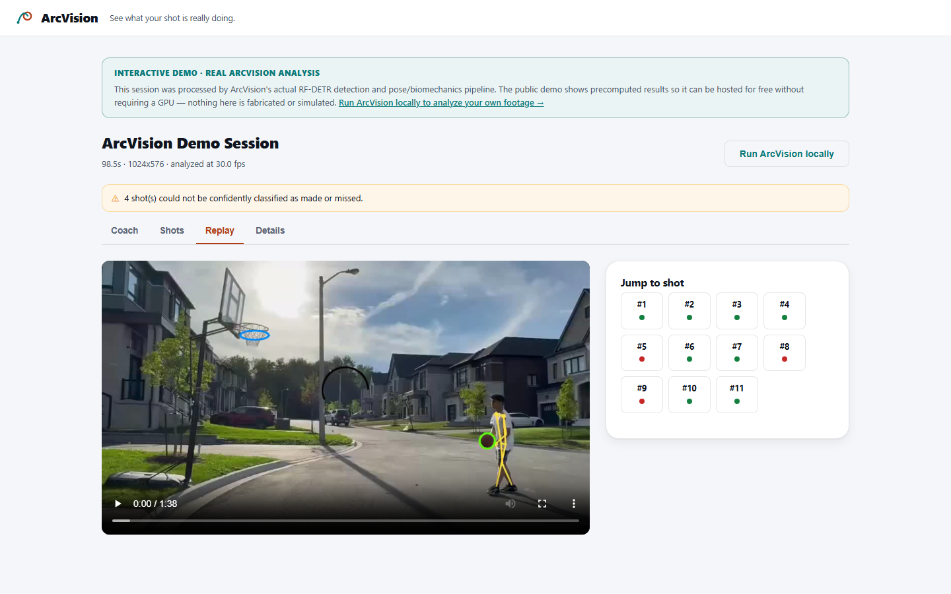Click the warning icon in the alert
The image size is (951, 594).
(116, 199)
